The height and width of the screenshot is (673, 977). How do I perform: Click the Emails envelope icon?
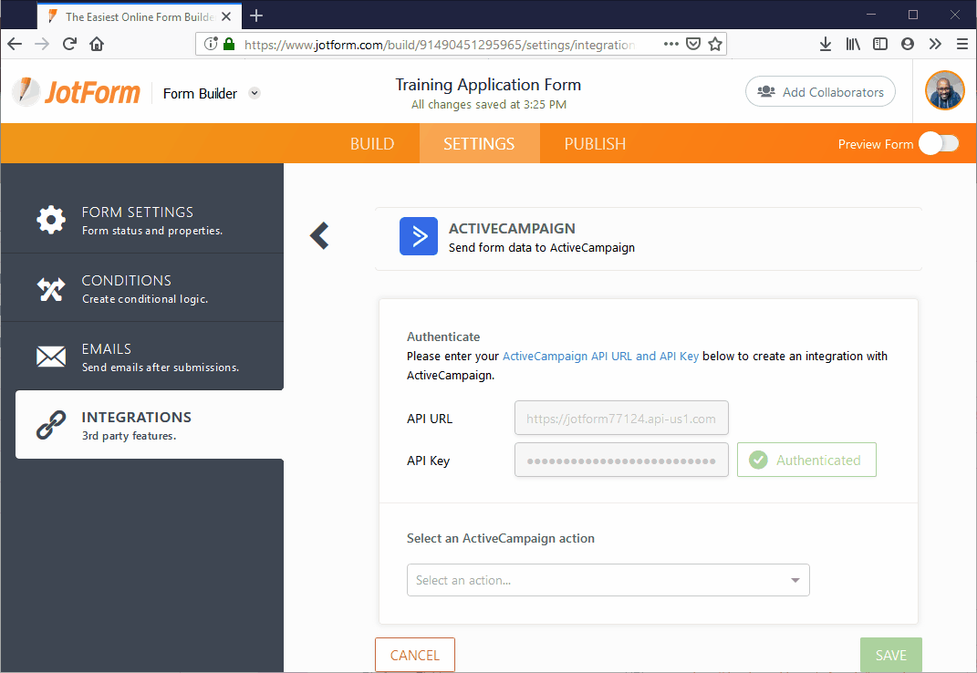point(51,357)
